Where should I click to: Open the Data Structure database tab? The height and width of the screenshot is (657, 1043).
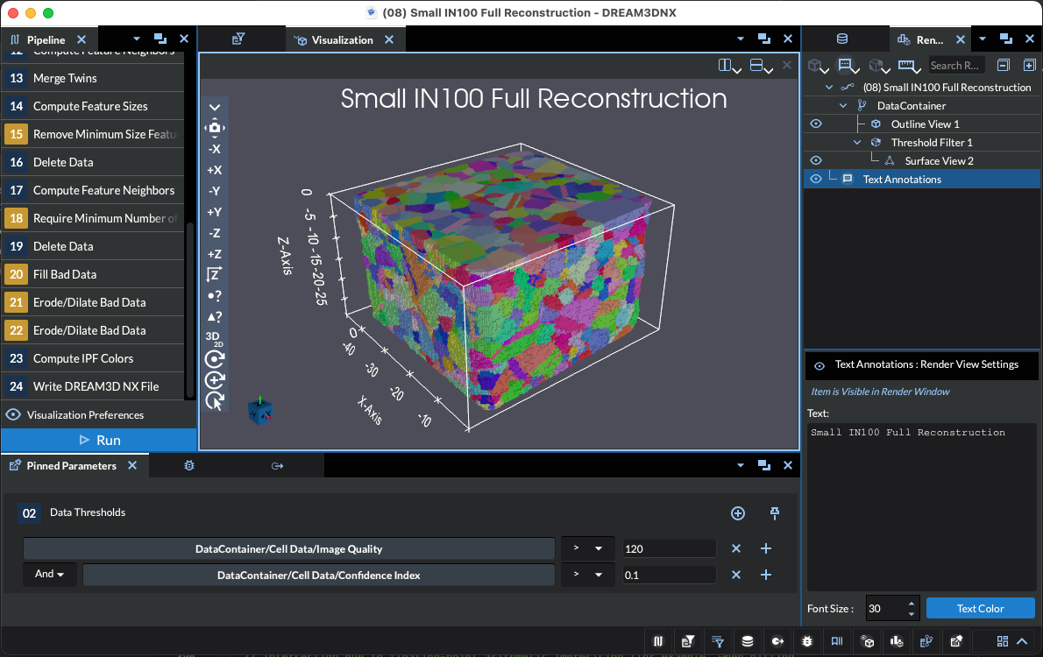click(x=841, y=39)
